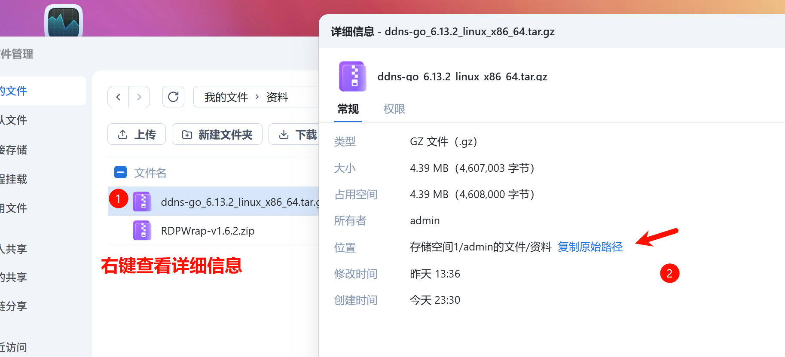Screen dimensions: 785x357
Task: Click the large archive icon in details panel
Action: coord(353,76)
